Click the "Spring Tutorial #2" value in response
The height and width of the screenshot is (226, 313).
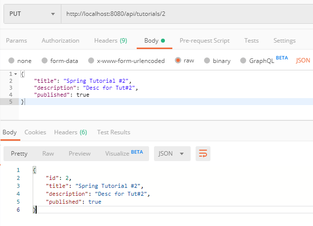pyautogui.click(x=109, y=186)
